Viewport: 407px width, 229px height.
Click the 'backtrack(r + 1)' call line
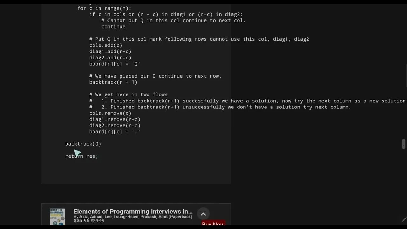point(113,82)
